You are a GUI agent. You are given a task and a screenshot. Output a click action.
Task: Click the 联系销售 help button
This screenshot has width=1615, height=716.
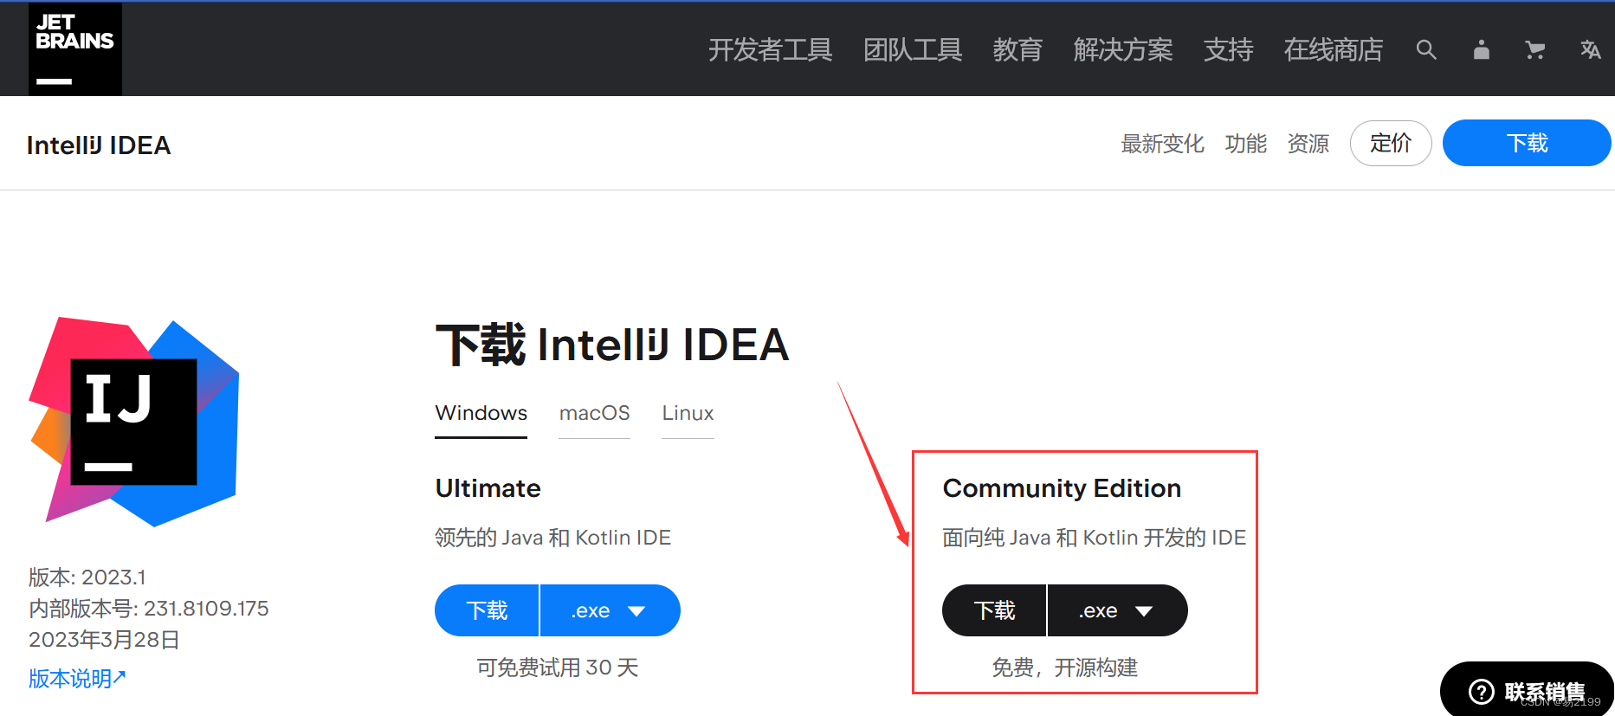pos(1527,691)
